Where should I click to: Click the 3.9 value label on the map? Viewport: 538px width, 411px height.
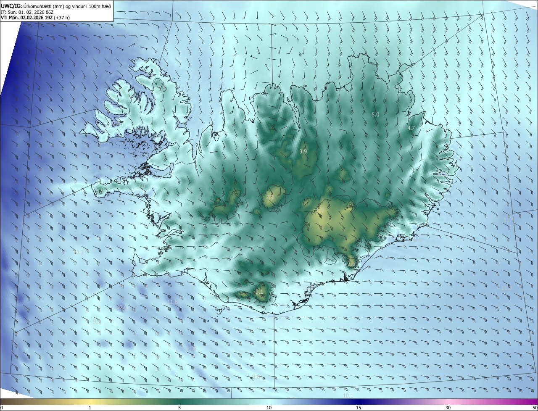tap(303, 151)
